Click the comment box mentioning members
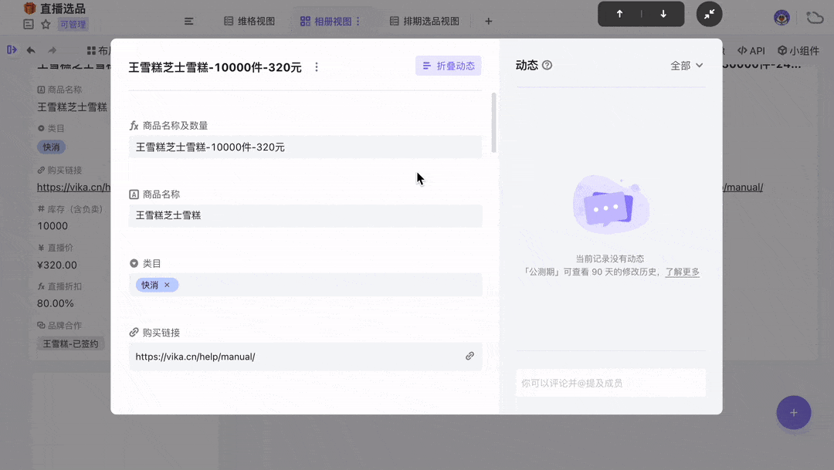Viewport: 834px width, 470px height. point(611,383)
